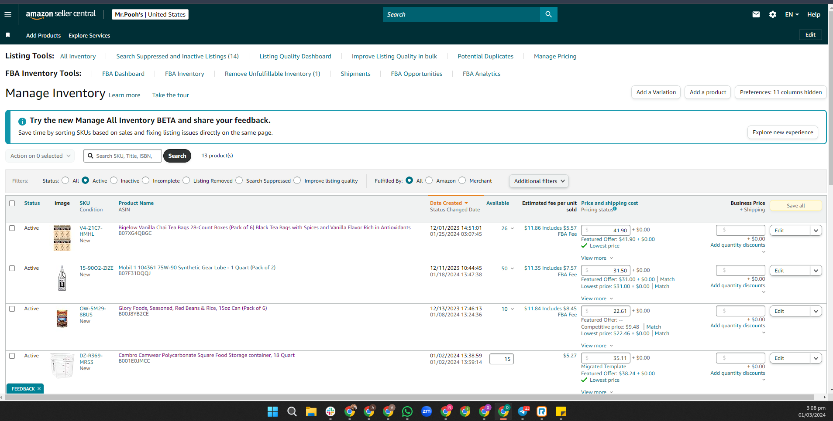Click the magnifier button of the top search bar
The height and width of the screenshot is (421, 833).
click(x=548, y=14)
